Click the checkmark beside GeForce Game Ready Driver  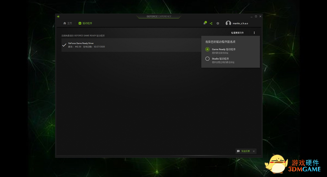[x=64, y=45]
